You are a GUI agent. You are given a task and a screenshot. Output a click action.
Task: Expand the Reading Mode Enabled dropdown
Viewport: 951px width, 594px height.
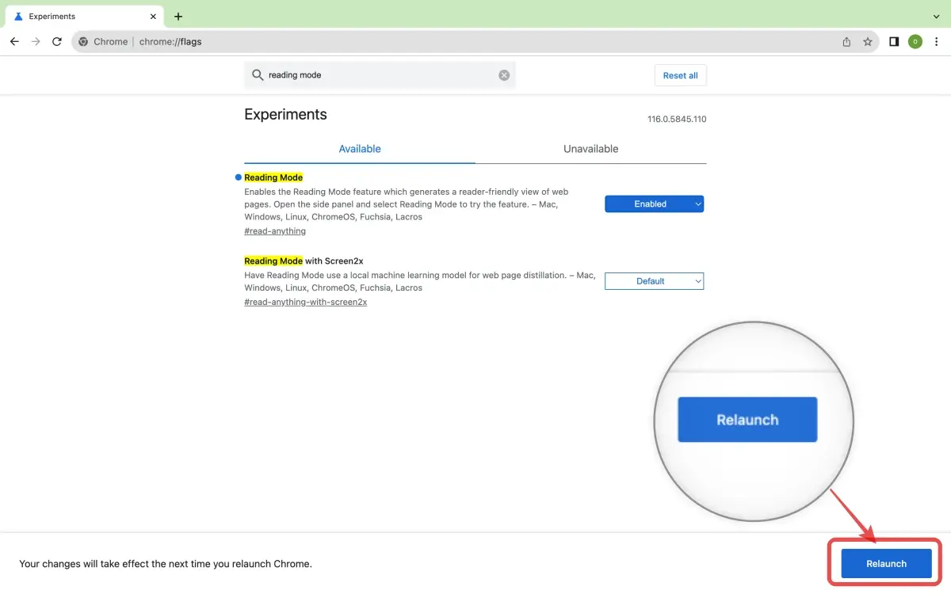tap(654, 204)
